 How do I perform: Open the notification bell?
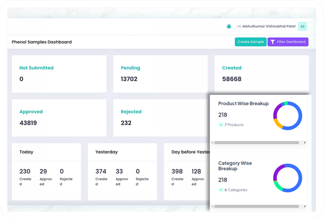click(x=229, y=26)
